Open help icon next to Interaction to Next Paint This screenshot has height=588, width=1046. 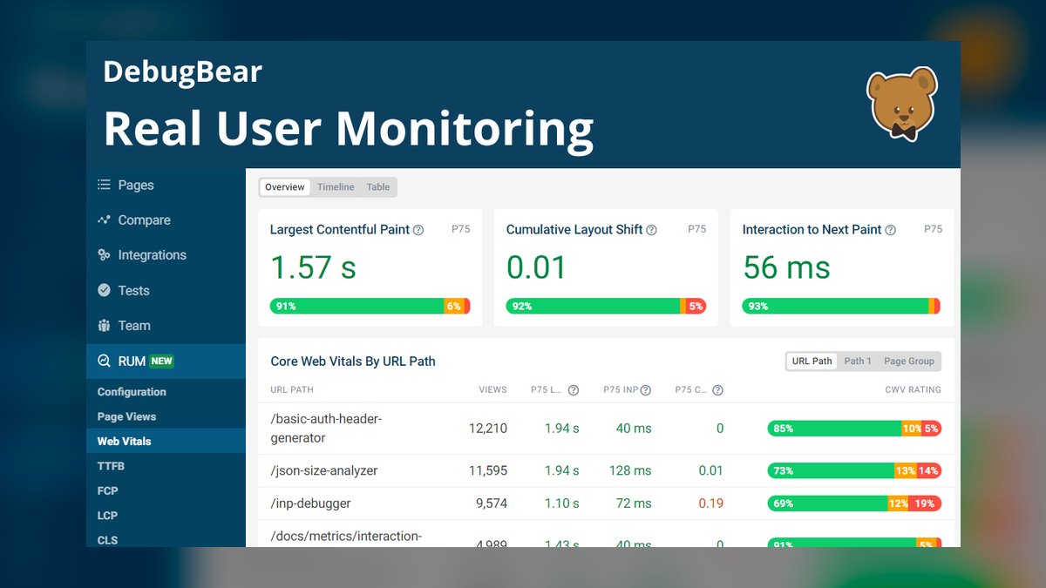tap(890, 230)
